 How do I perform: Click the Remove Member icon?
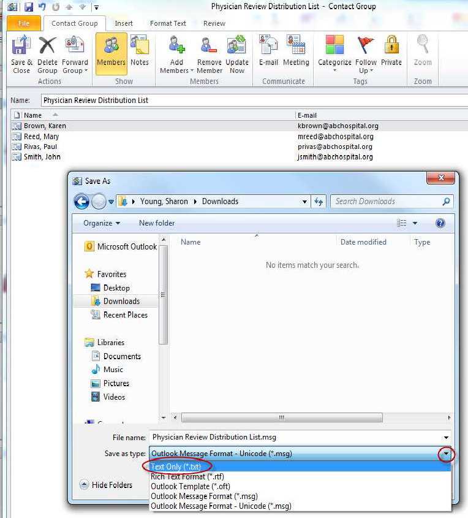[x=209, y=55]
